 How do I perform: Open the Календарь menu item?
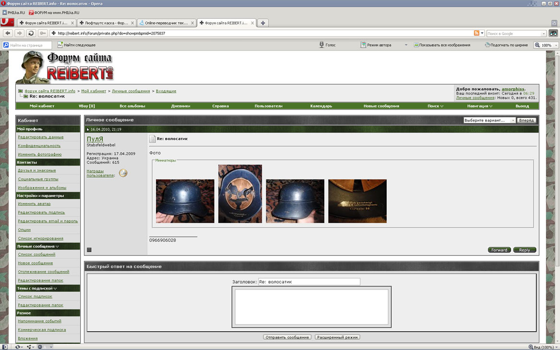point(321,106)
